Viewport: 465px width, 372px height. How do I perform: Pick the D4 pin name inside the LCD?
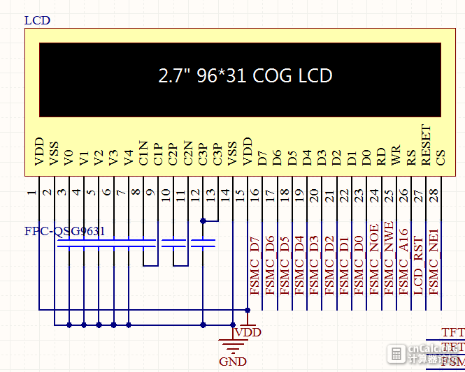pos(307,158)
